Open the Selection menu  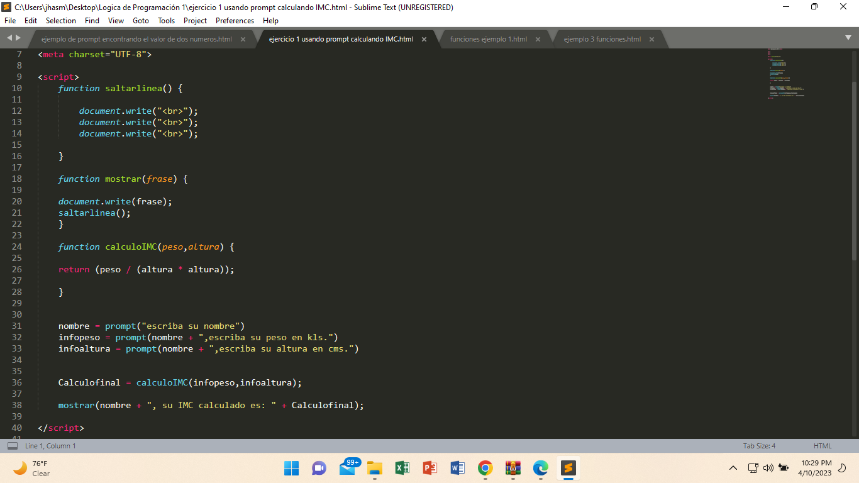point(61,21)
